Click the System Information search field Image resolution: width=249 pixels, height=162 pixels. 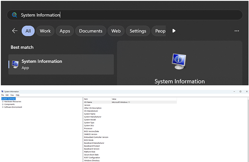(124, 15)
